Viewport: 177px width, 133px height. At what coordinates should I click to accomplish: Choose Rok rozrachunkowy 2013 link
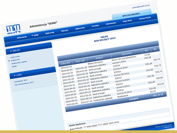pos(24,83)
